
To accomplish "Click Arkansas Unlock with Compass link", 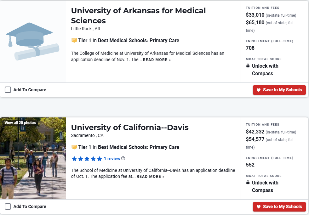I will coord(265,70).
